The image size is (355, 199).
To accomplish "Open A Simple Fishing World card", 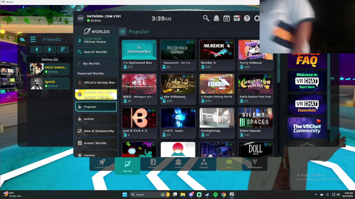I will [217, 89].
